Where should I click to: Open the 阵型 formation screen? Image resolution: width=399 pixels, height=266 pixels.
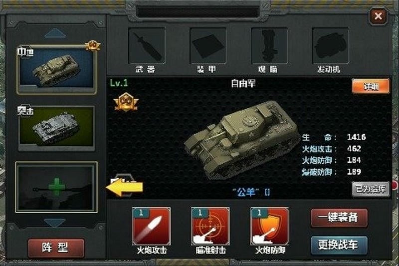56,248
